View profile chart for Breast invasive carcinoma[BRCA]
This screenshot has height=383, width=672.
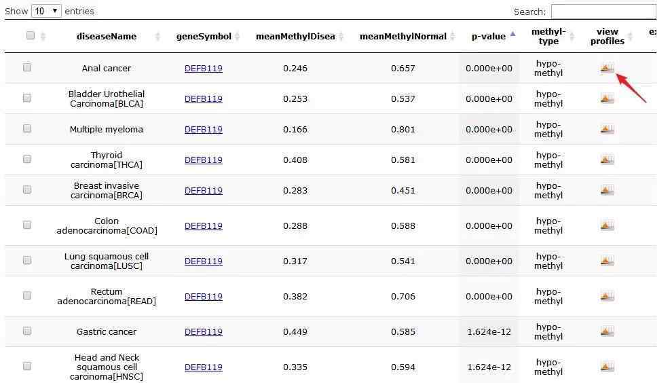pyautogui.click(x=607, y=190)
